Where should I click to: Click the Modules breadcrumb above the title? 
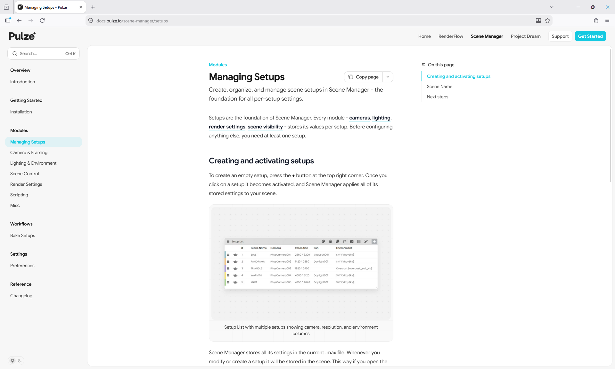coord(218,65)
